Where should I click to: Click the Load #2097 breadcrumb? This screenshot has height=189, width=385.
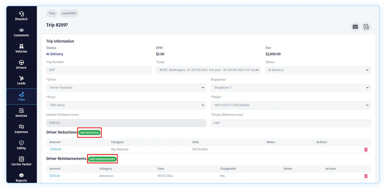[x=69, y=13]
